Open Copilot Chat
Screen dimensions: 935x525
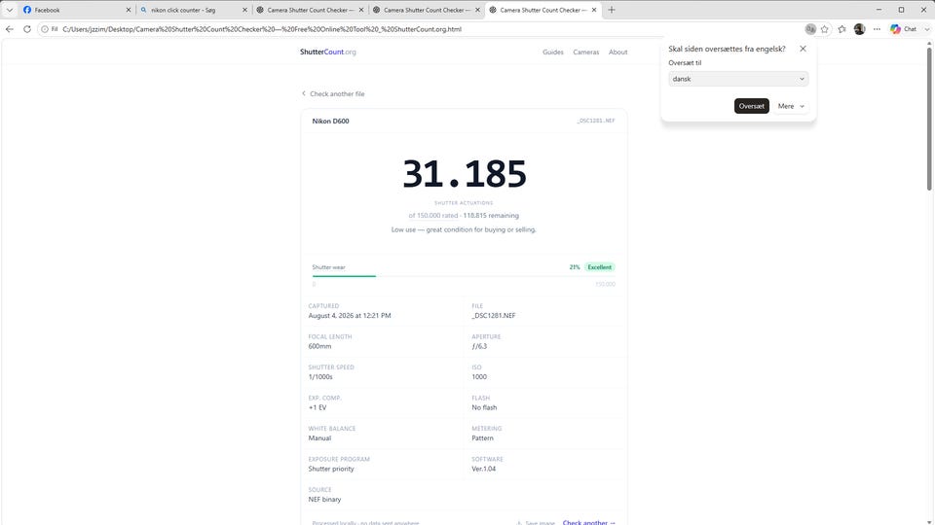click(903, 29)
